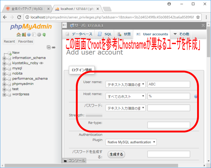The height and width of the screenshot is (168, 211).
Task: Open navigation panel settings gear
Action: click(x=39, y=35)
